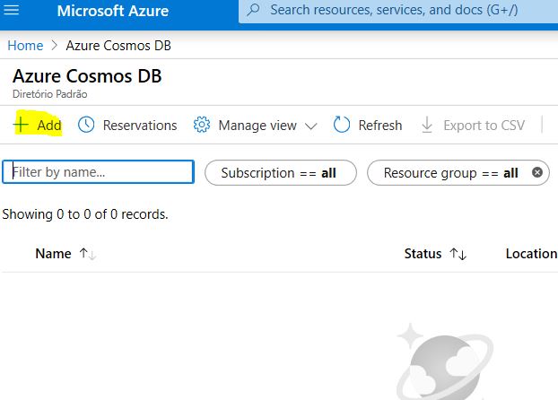Click the Azure Cosmos DB page heading
The width and height of the screenshot is (558, 400).
pos(87,76)
